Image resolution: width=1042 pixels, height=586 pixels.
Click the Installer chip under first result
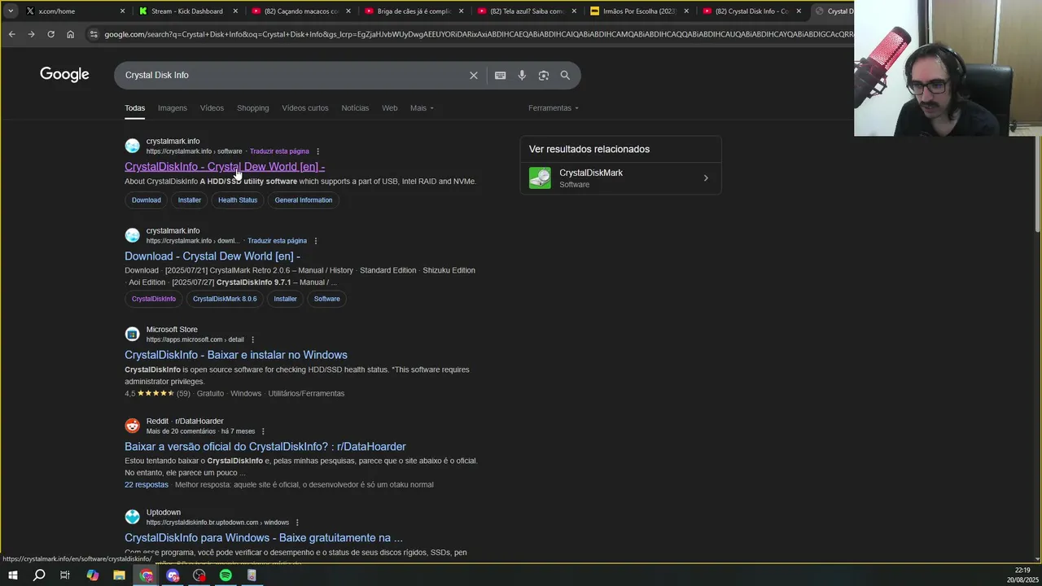[x=190, y=200]
